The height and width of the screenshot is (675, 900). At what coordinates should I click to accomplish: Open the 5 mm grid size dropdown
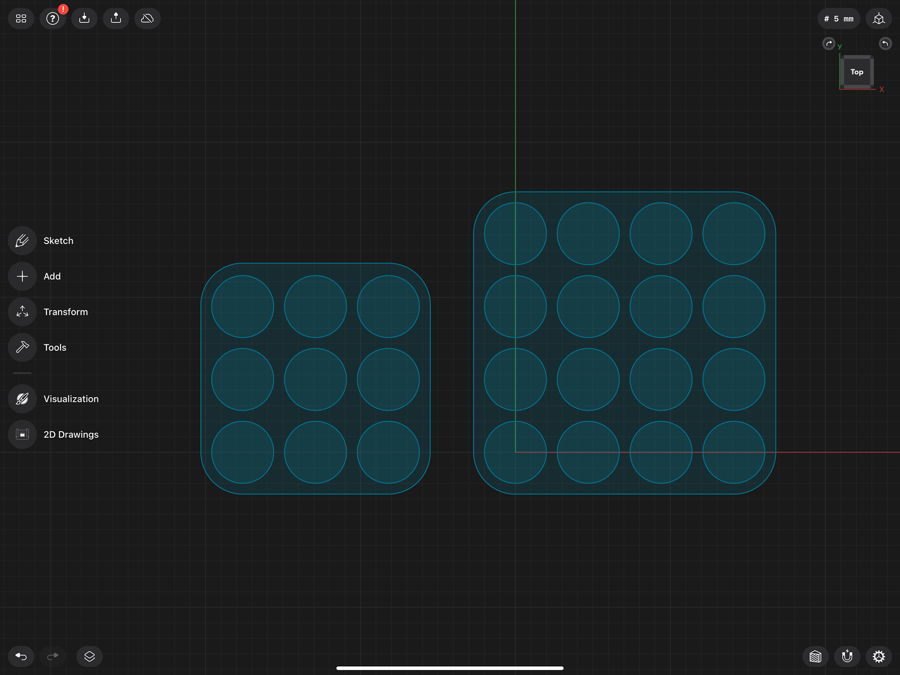click(x=839, y=19)
